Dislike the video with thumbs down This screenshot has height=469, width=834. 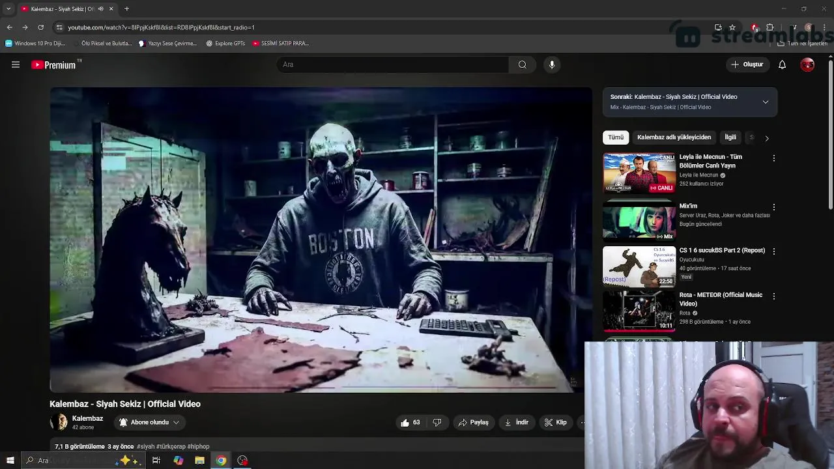[437, 422]
